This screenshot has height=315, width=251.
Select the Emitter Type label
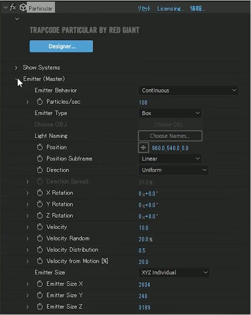pyautogui.click(x=51, y=113)
